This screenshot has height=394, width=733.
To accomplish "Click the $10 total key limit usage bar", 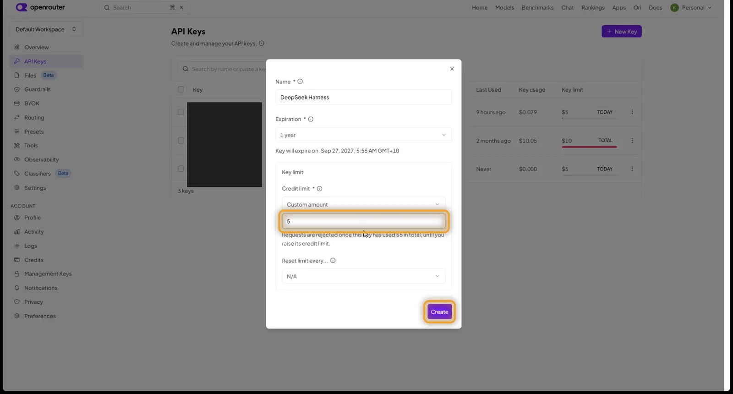I will [x=589, y=147].
